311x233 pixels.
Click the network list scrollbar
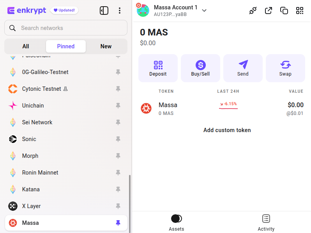click(x=130, y=203)
